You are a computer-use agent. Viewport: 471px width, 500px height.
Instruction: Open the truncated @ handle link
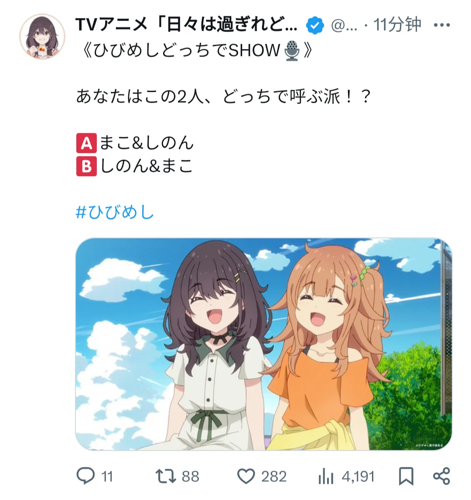pyautogui.click(x=344, y=25)
